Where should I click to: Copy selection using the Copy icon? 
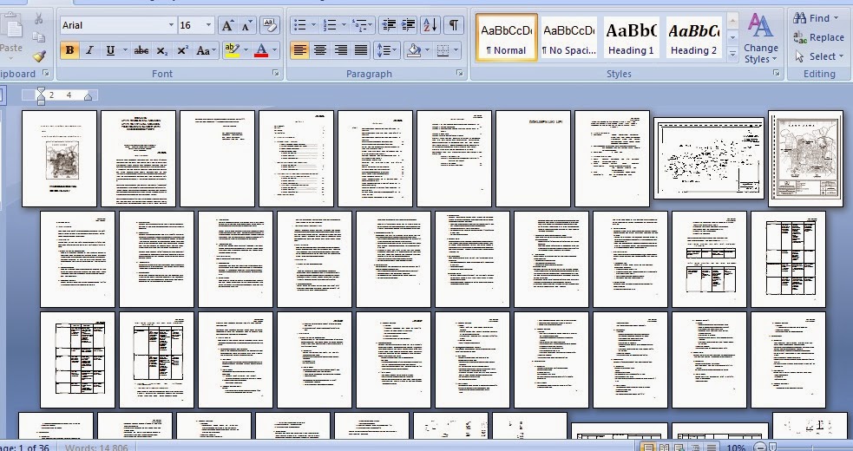[39, 37]
